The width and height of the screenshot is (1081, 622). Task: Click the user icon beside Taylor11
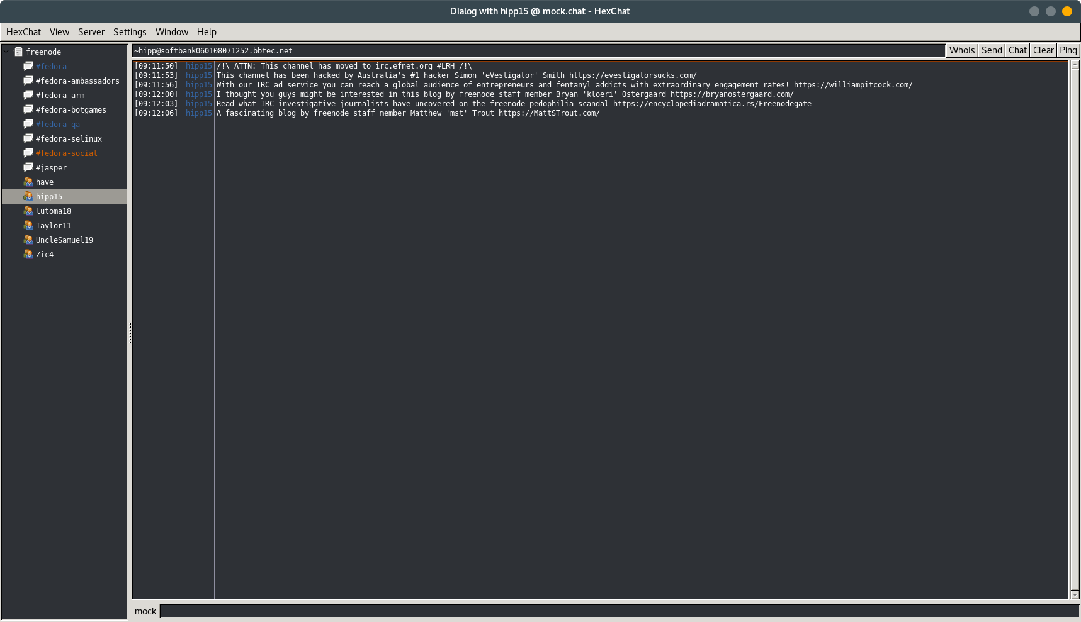pyautogui.click(x=28, y=225)
